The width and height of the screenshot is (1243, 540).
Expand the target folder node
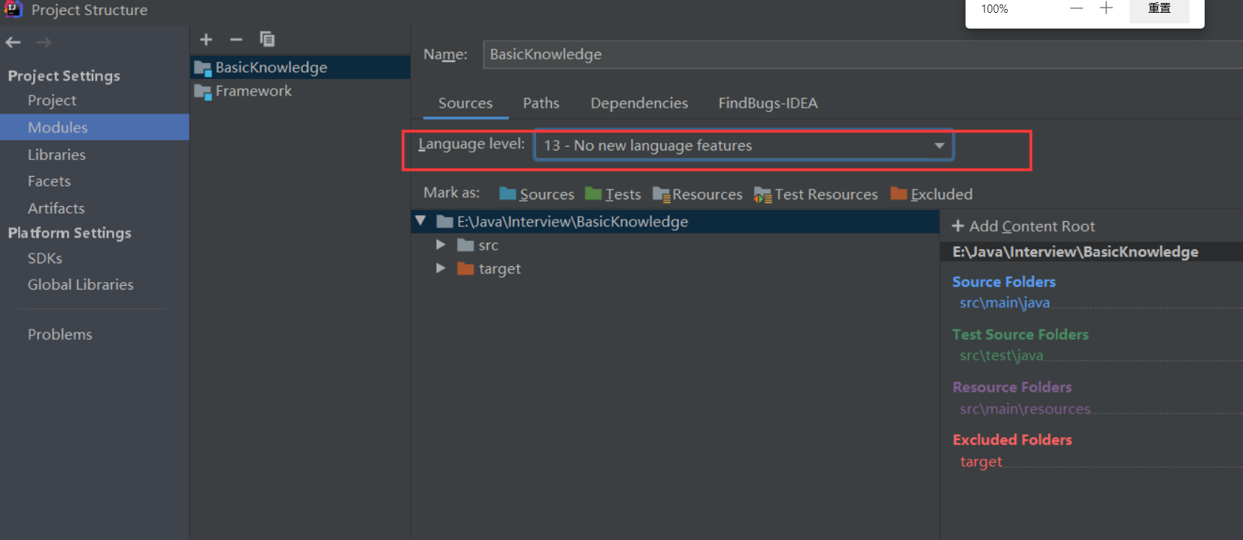click(441, 268)
